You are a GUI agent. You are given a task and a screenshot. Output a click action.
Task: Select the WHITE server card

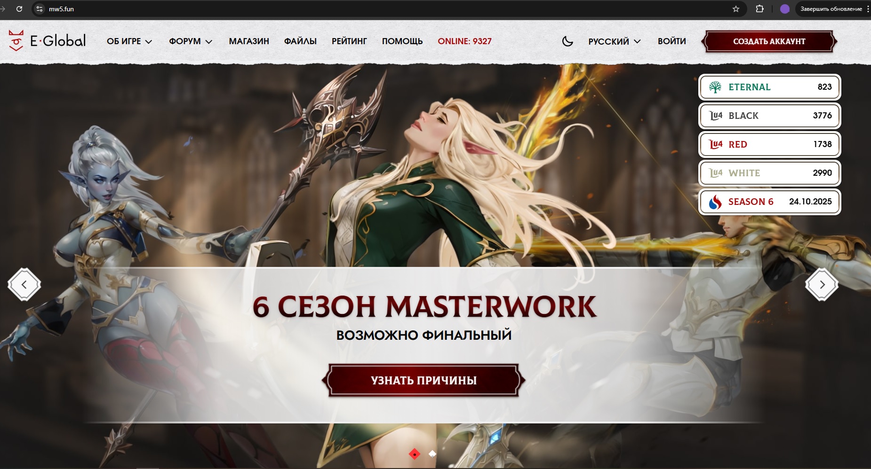click(770, 173)
